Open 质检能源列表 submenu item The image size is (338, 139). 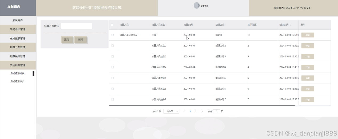click(x=17, y=73)
